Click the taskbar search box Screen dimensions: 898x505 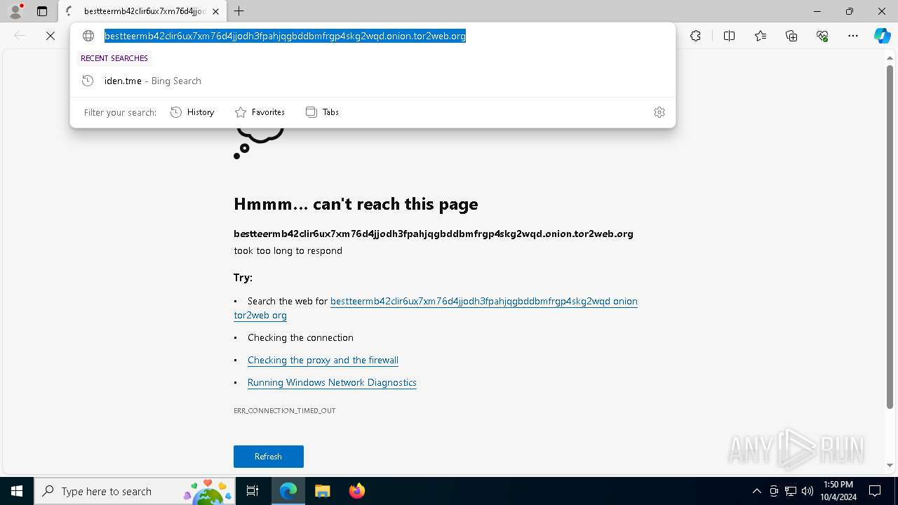pyautogui.click(x=135, y=491)
